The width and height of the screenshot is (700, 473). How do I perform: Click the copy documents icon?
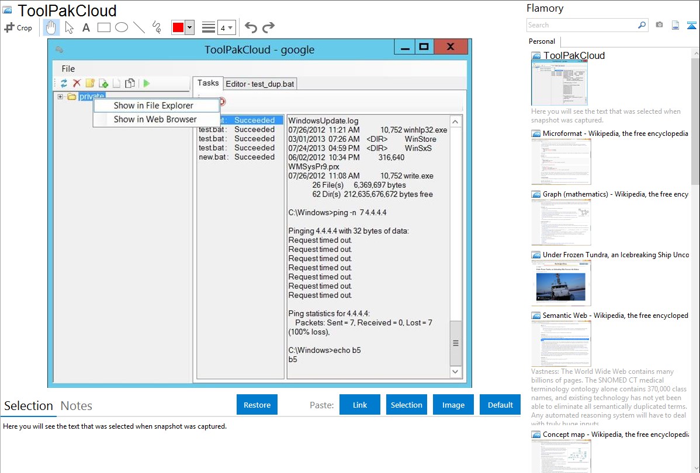point(130,83)
